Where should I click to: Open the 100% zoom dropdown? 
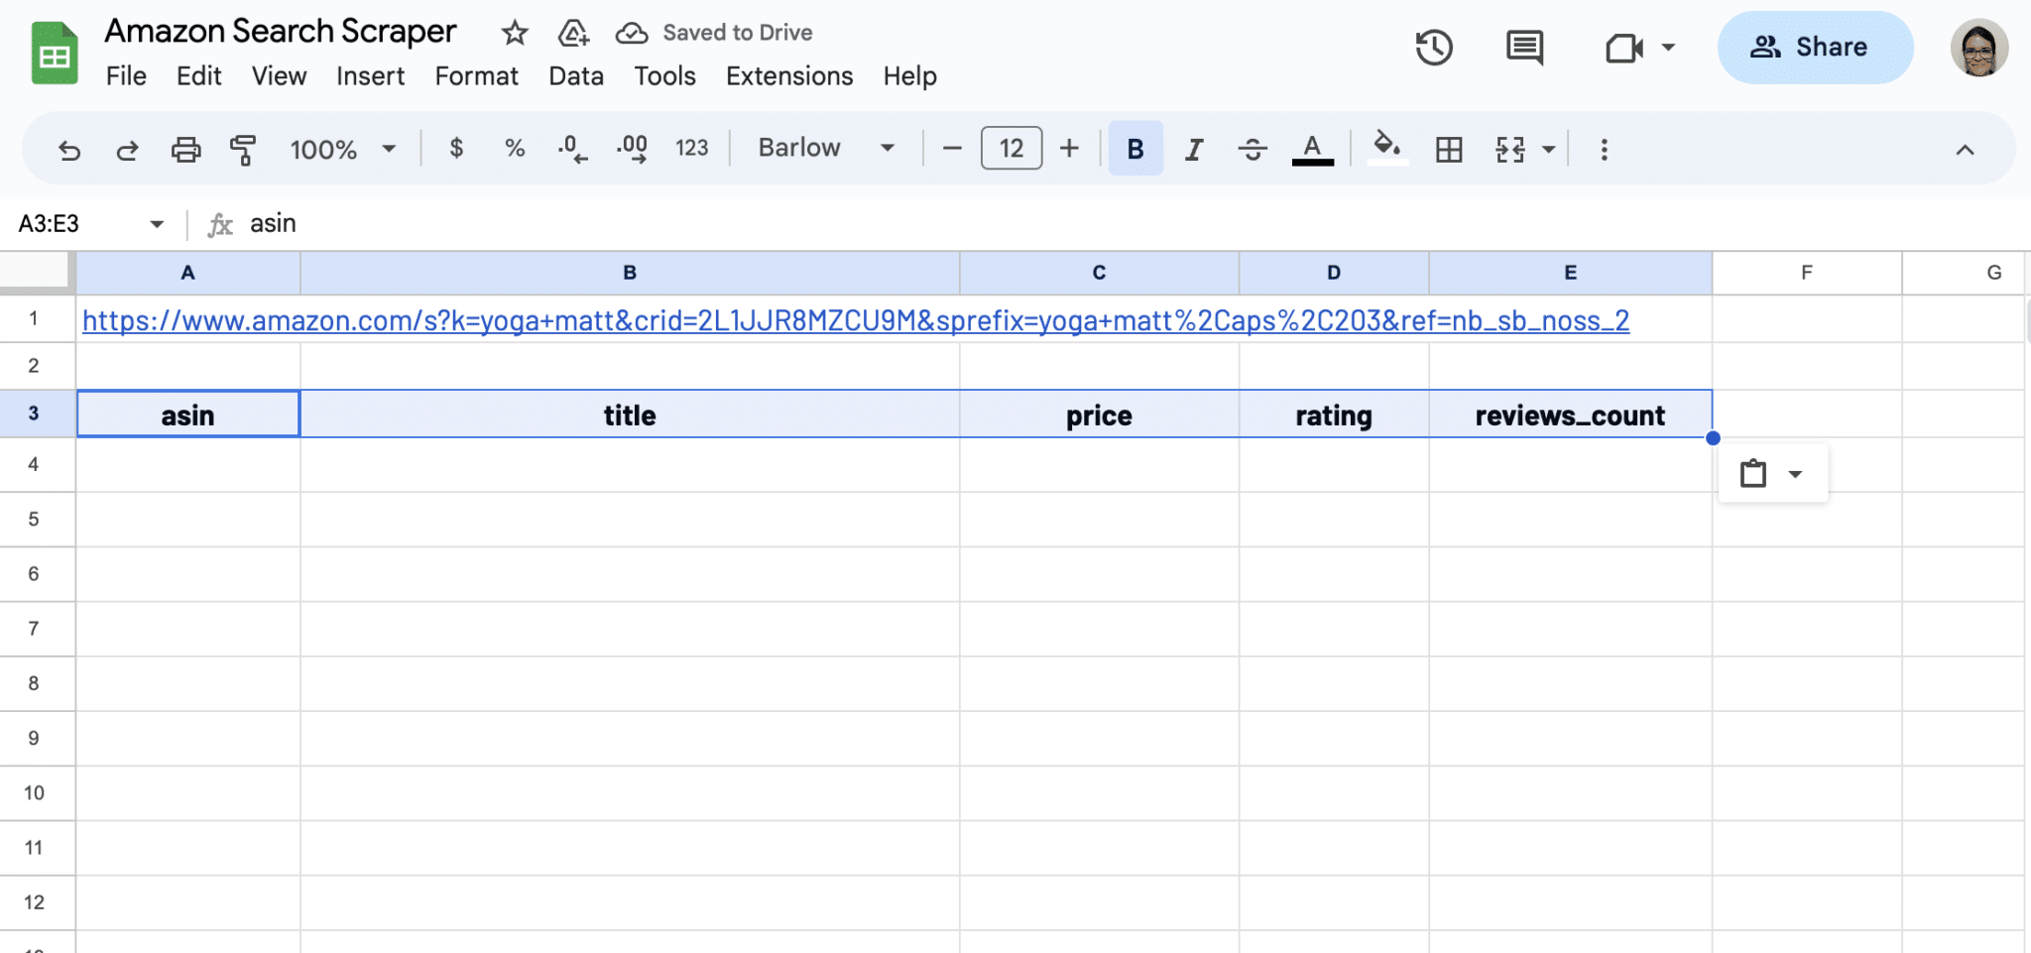(x=342, y=149)
